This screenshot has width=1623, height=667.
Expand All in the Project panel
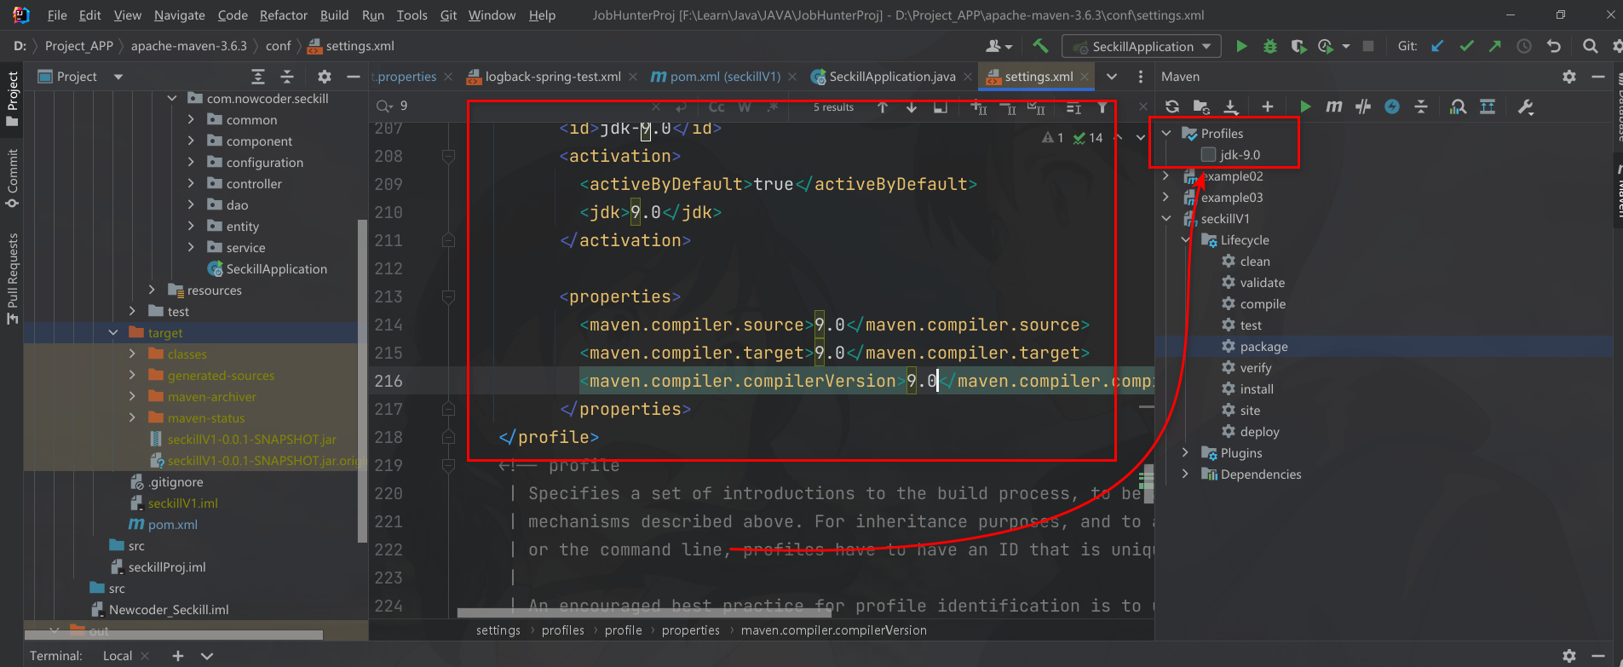[258, 77]
